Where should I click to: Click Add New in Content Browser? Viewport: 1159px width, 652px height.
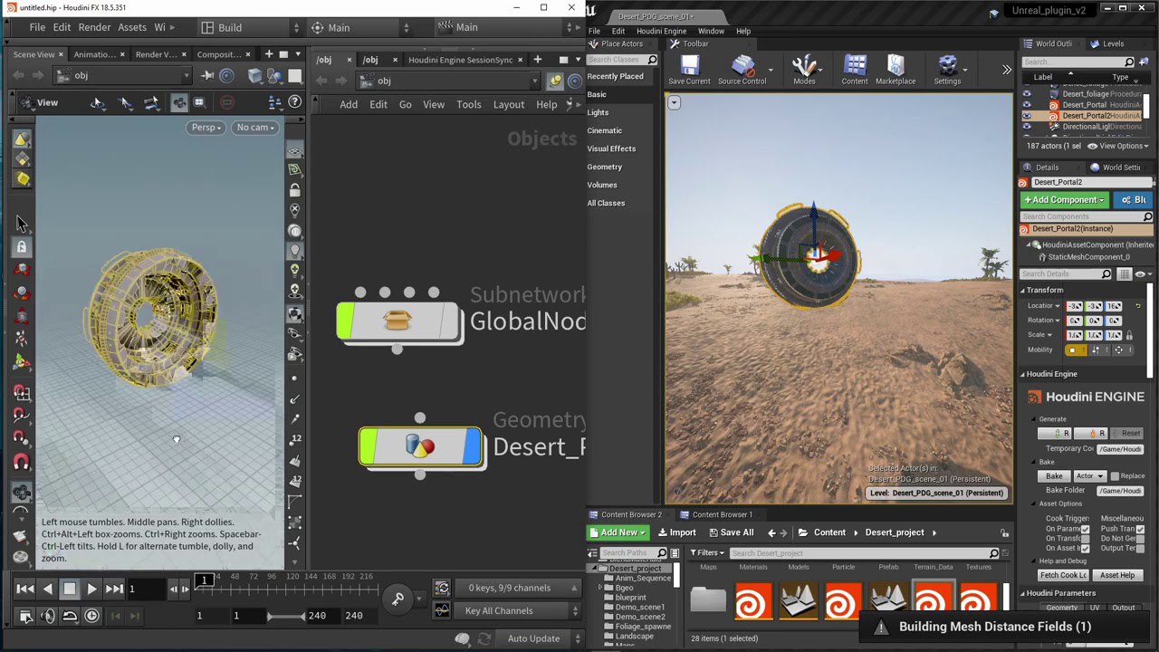[618, 532]
